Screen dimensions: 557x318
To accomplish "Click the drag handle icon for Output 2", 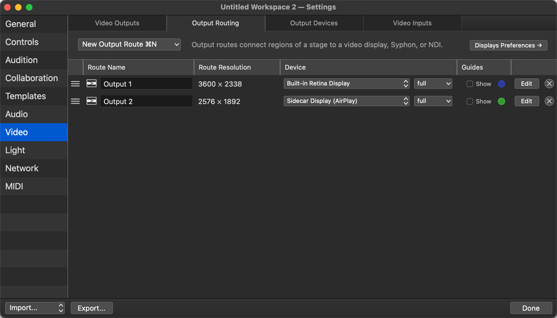I will (75, 101).
